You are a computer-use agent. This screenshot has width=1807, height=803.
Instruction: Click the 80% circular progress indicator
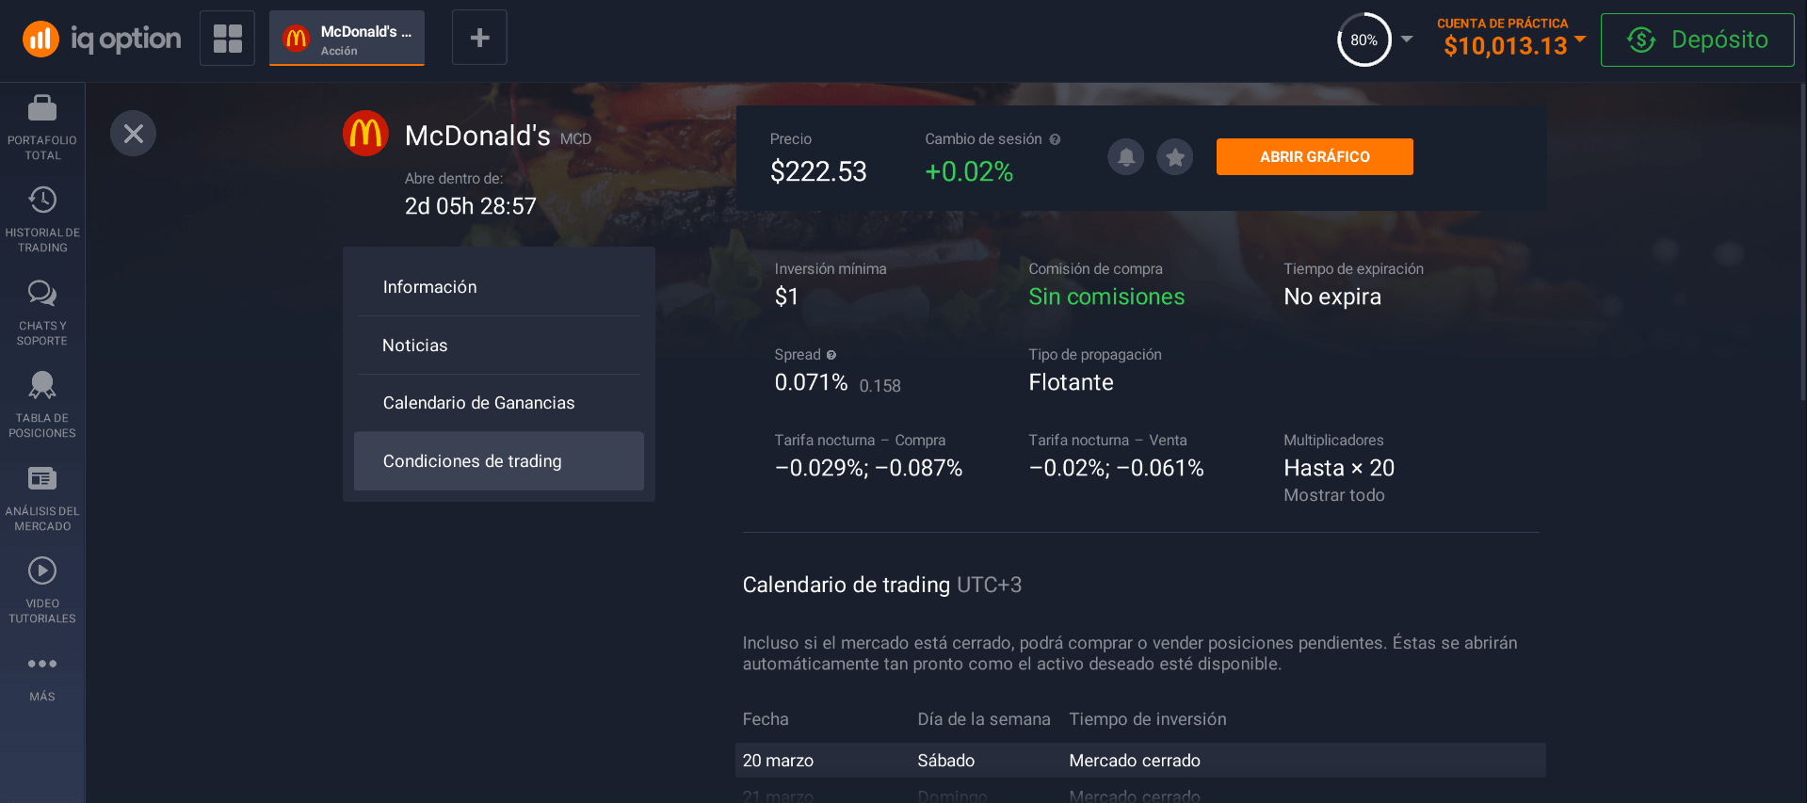tap(1363, 40)
